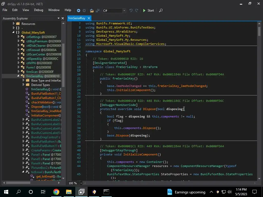Click XtraForm base type in code
The width and height of the screenshot is (263, 197).
150,67
